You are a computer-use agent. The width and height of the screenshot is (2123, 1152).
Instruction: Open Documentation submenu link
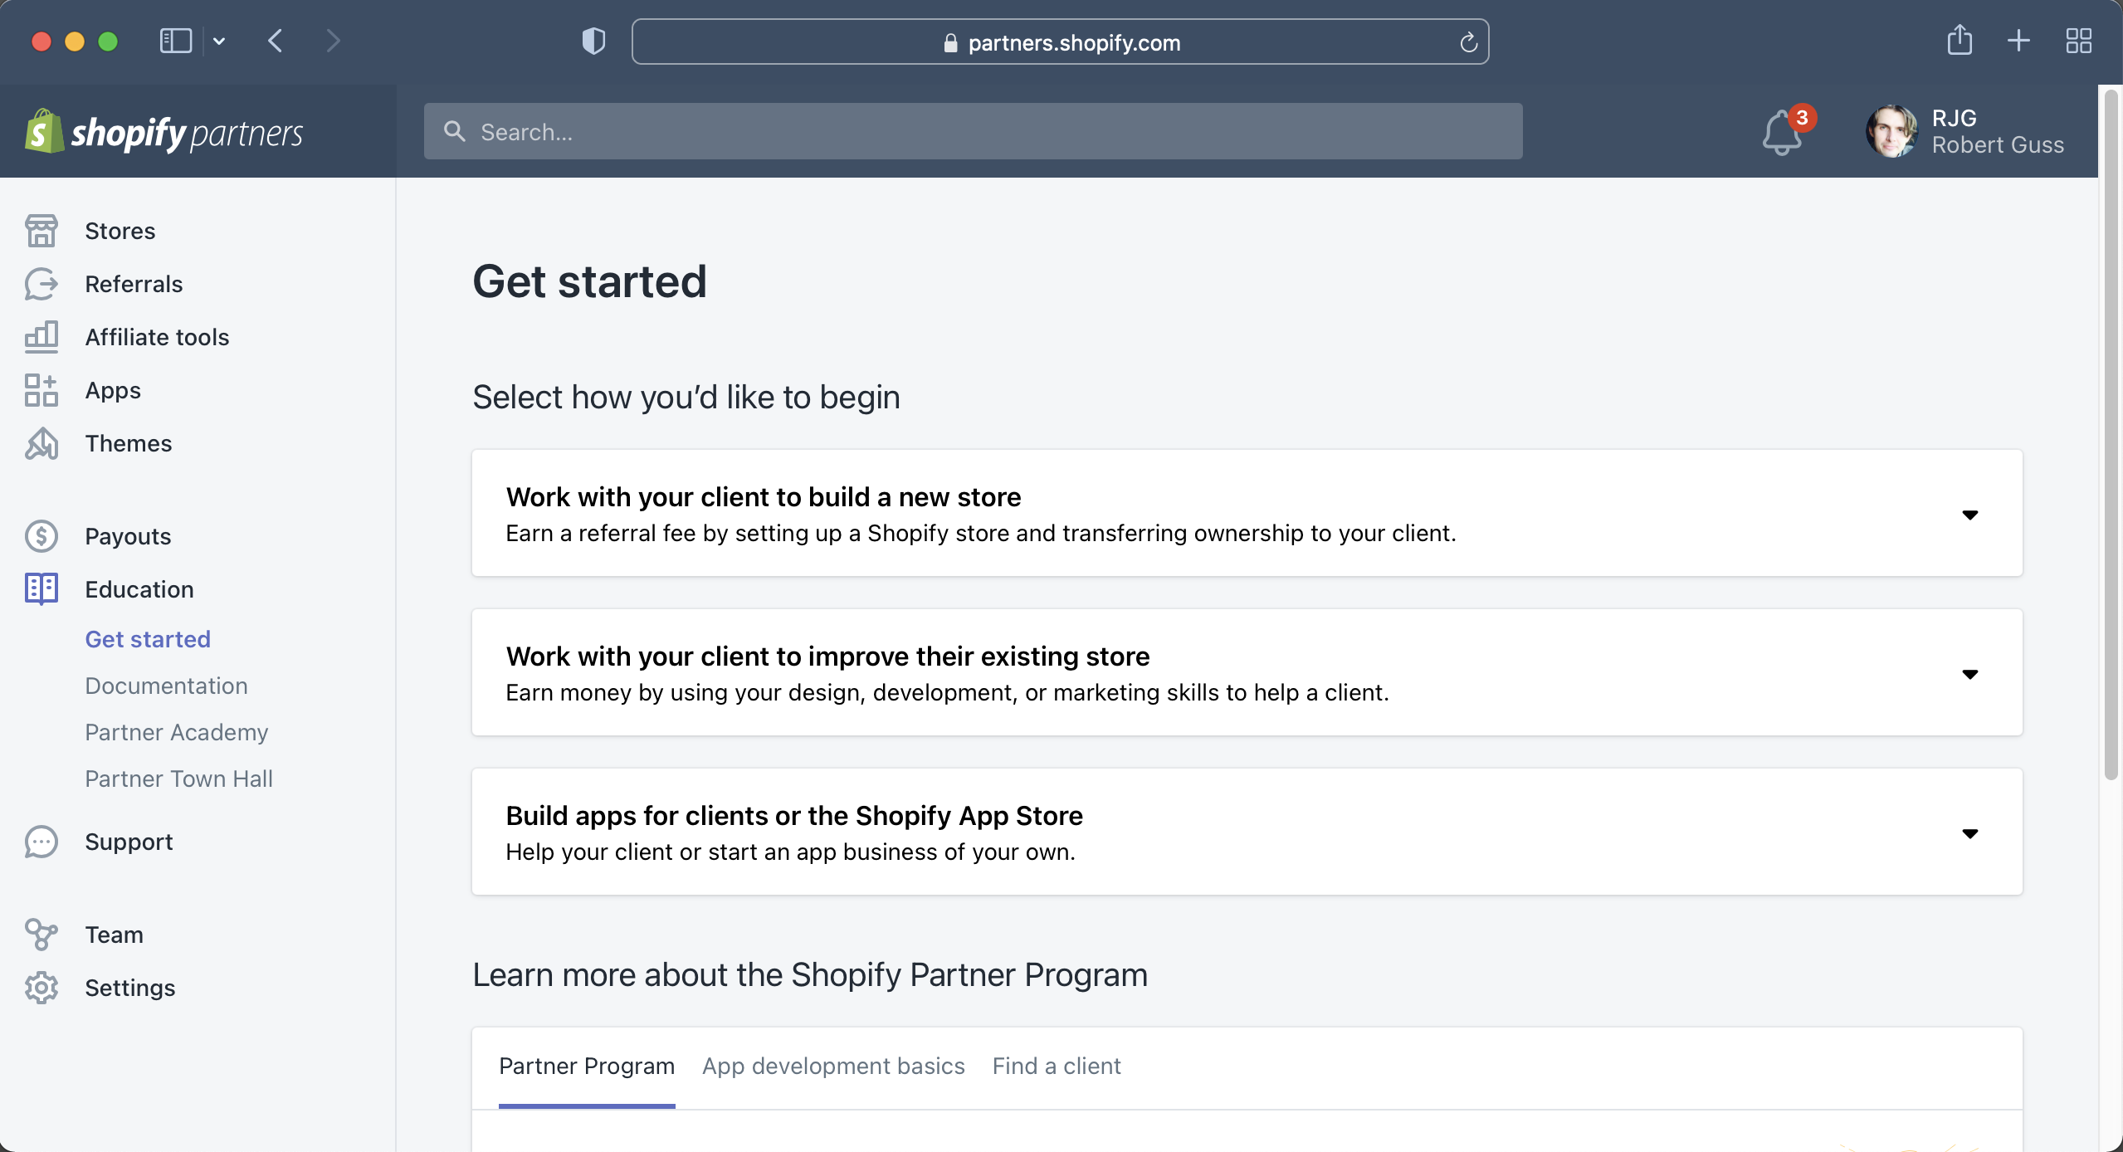166,686
